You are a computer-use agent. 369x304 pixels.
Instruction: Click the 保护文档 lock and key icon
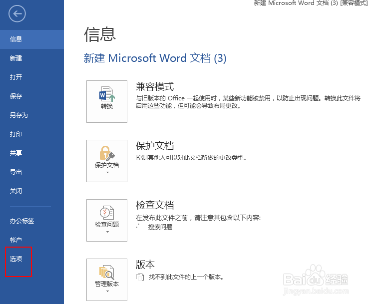click(107, 153)
